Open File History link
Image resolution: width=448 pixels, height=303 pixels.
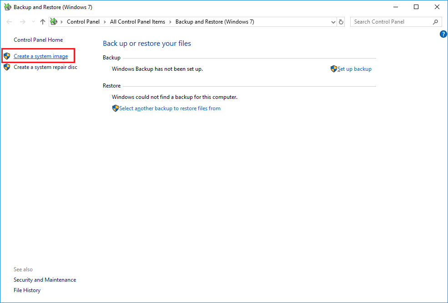(27, 290)
